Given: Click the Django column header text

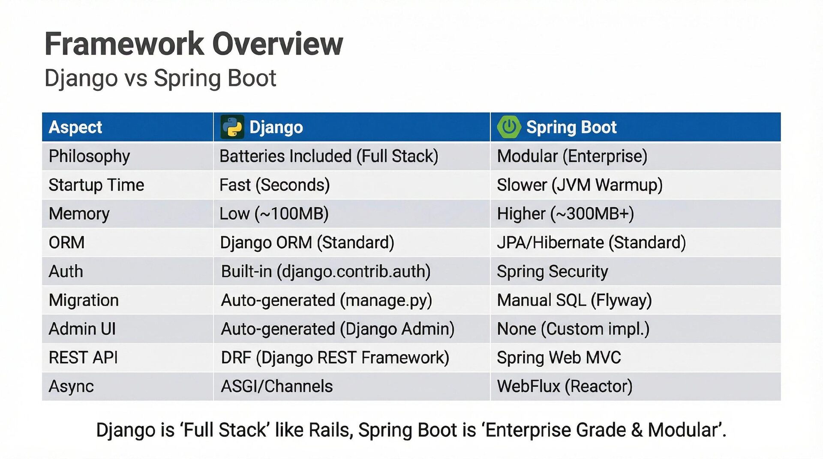Looking at the screenshot, I should [276, 127].
